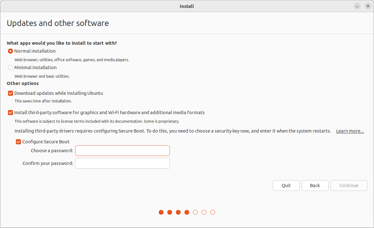This screenshot has height=228, width=374.
Task: Click the Confirm your password field
Action: coord(122,163)
